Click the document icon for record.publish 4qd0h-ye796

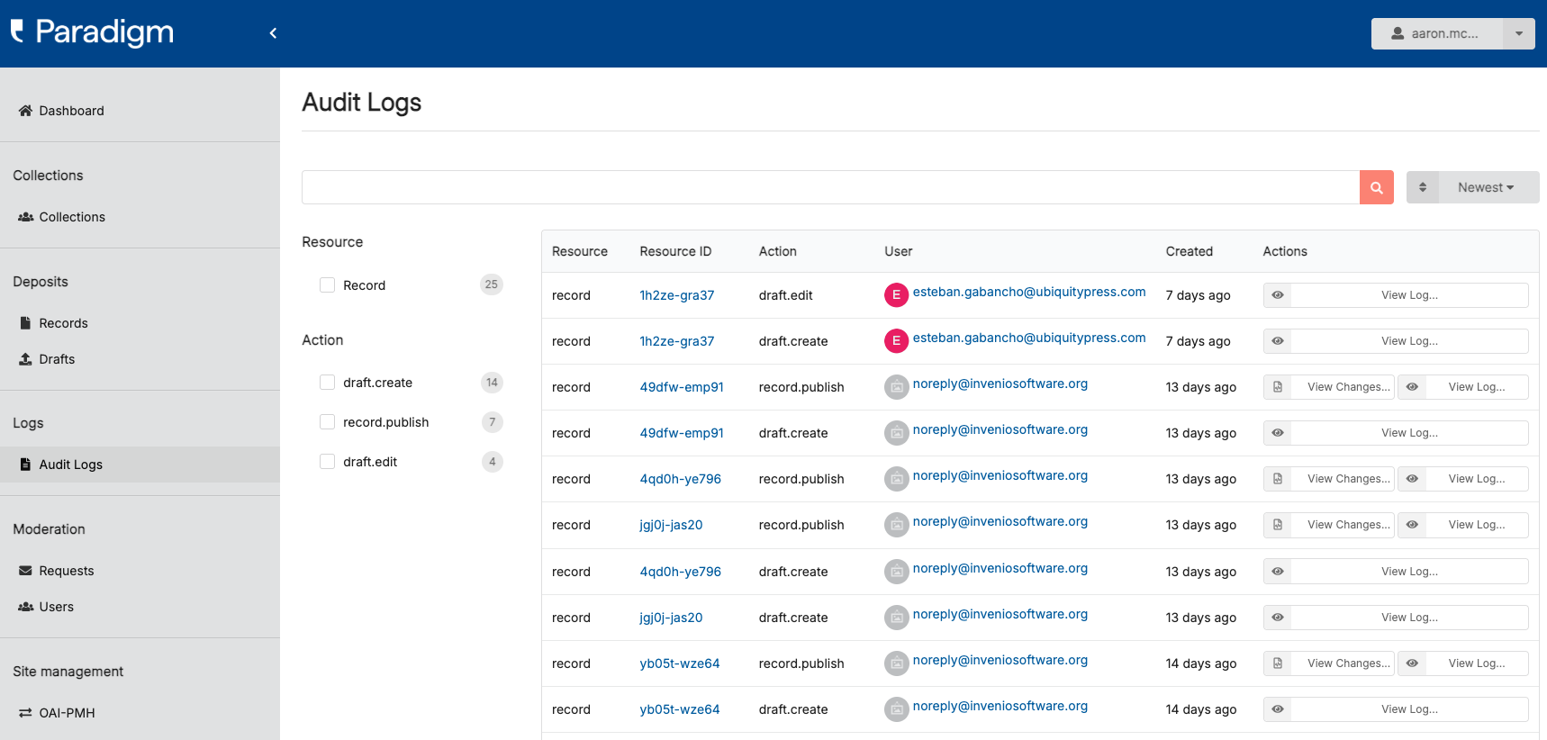[1277, 479]
